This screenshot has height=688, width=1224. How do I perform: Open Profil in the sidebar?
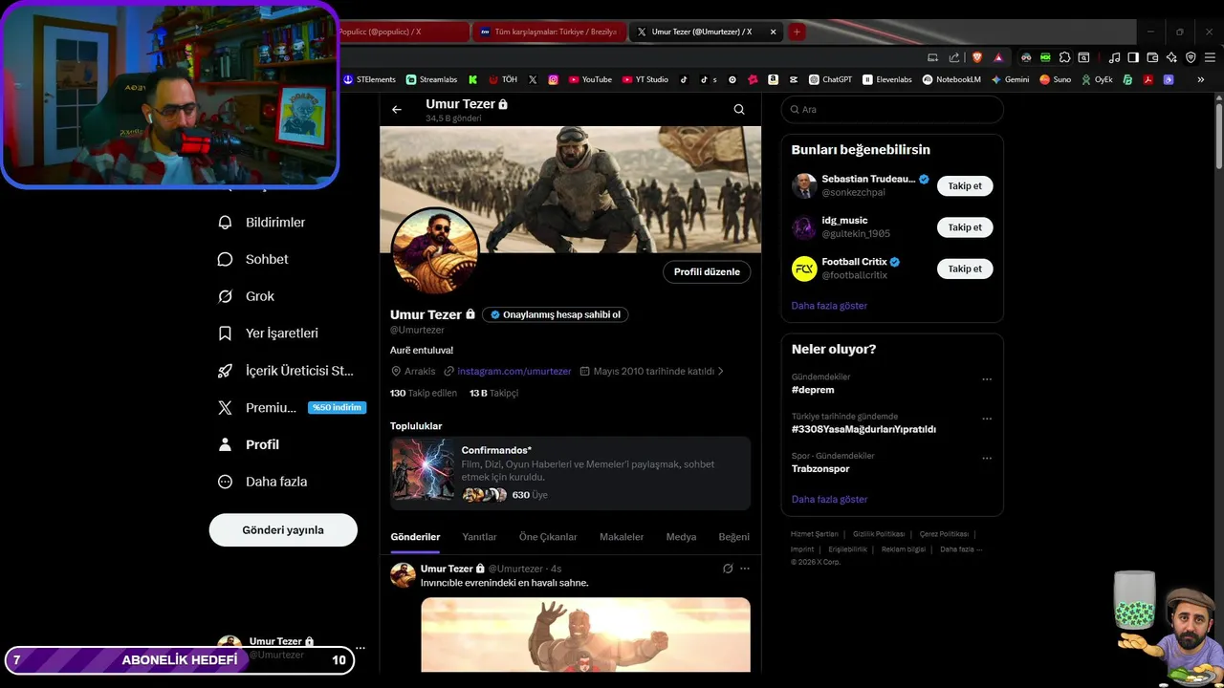click(249, 444)
